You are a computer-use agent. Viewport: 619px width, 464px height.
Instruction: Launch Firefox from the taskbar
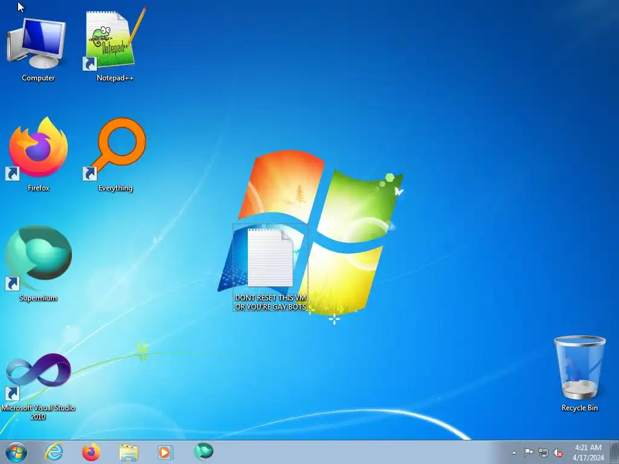(x=91, y=452)
